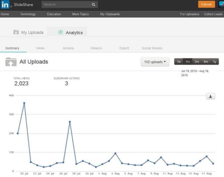
Task: Click the LinkedIn logo icon
Action: tap(5, 4)
